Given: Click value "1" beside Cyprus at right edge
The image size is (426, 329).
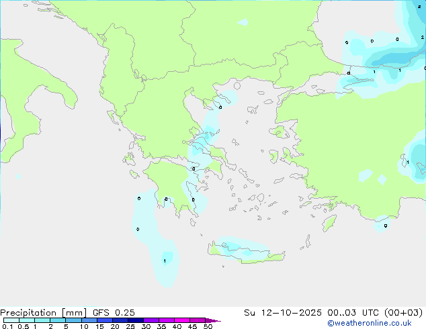Looking at the screenshot, I should click(x=408, y=162).
